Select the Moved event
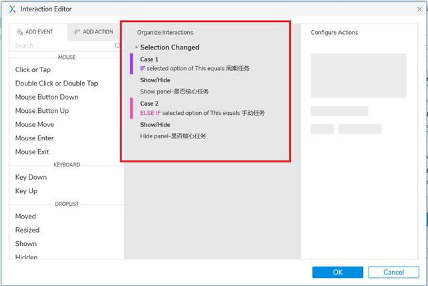This screenshot has height=286, width=428. pyautogui.click(x=25, y=217)
